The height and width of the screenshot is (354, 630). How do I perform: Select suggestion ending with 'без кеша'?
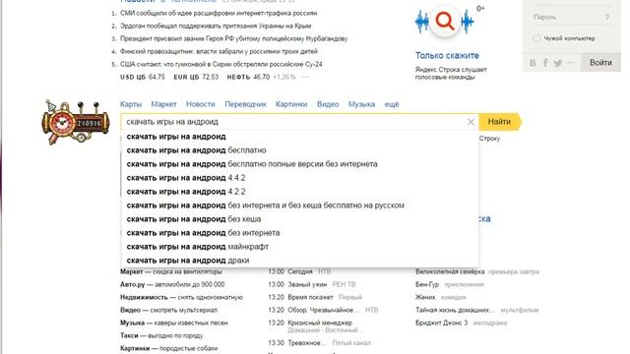(x=299, y=219)
